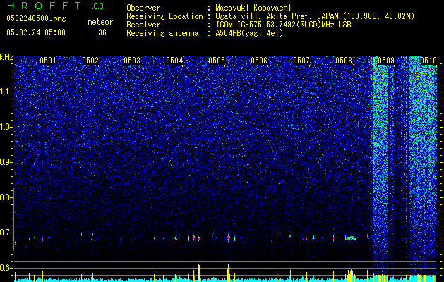Viewport: 444px width, 282px height.
Task: Click the Receiving Location label
Action: pos(164,16)
